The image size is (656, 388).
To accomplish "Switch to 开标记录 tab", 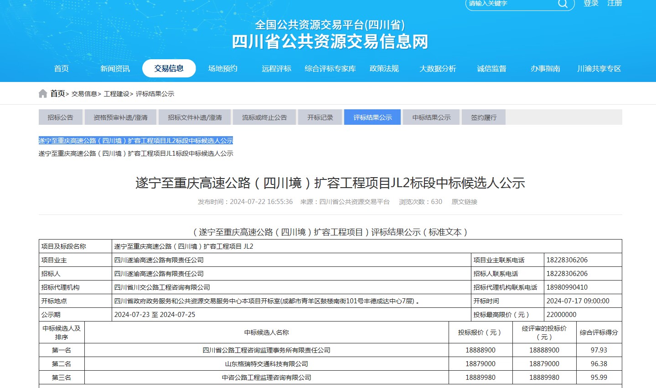I will 320,117.
